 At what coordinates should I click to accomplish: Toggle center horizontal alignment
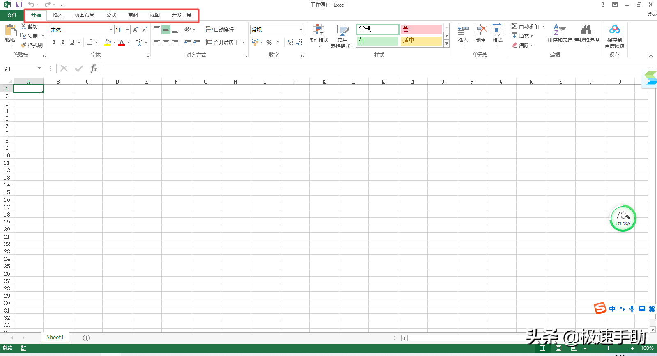click(x=166, y=42)
